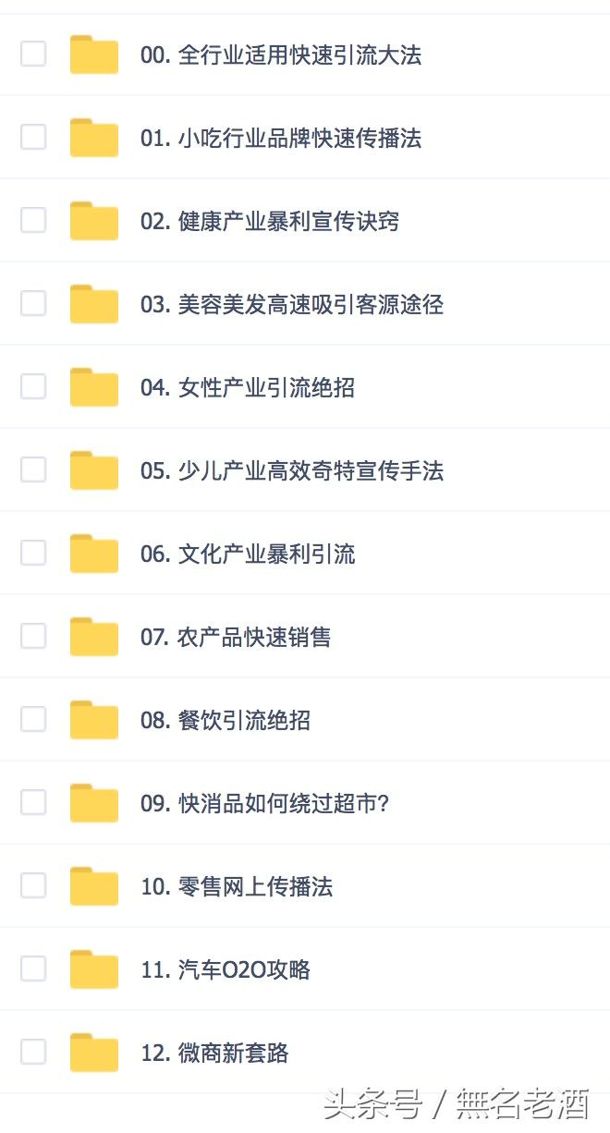610x1133 pixels.
Task: Click folder icon for 08. 餐饮引流绝招
Action: 94,720
